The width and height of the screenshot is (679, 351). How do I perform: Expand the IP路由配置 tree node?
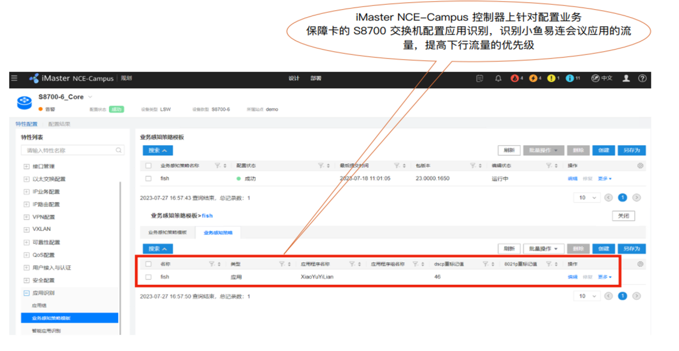click(26, 205)
